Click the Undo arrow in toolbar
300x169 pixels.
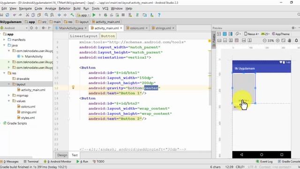15,15
